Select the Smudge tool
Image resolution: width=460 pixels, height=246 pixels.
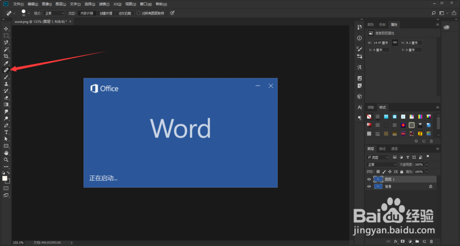[6, 112]
